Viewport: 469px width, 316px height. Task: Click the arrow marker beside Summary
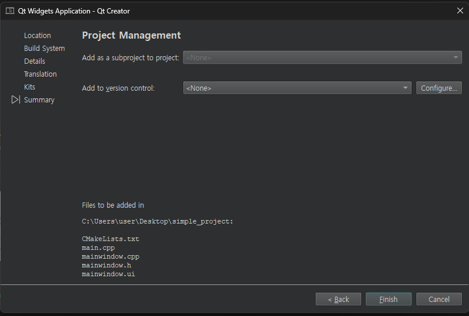[x=15, y=100]
